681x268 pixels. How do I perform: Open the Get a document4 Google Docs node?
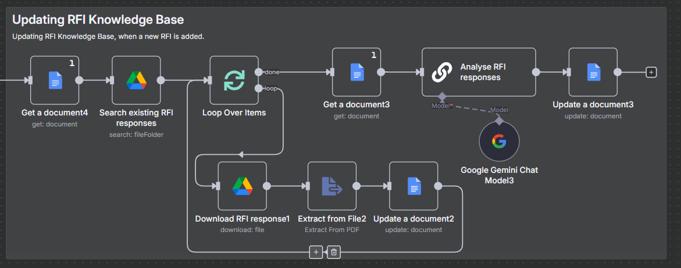coord(55,80)
